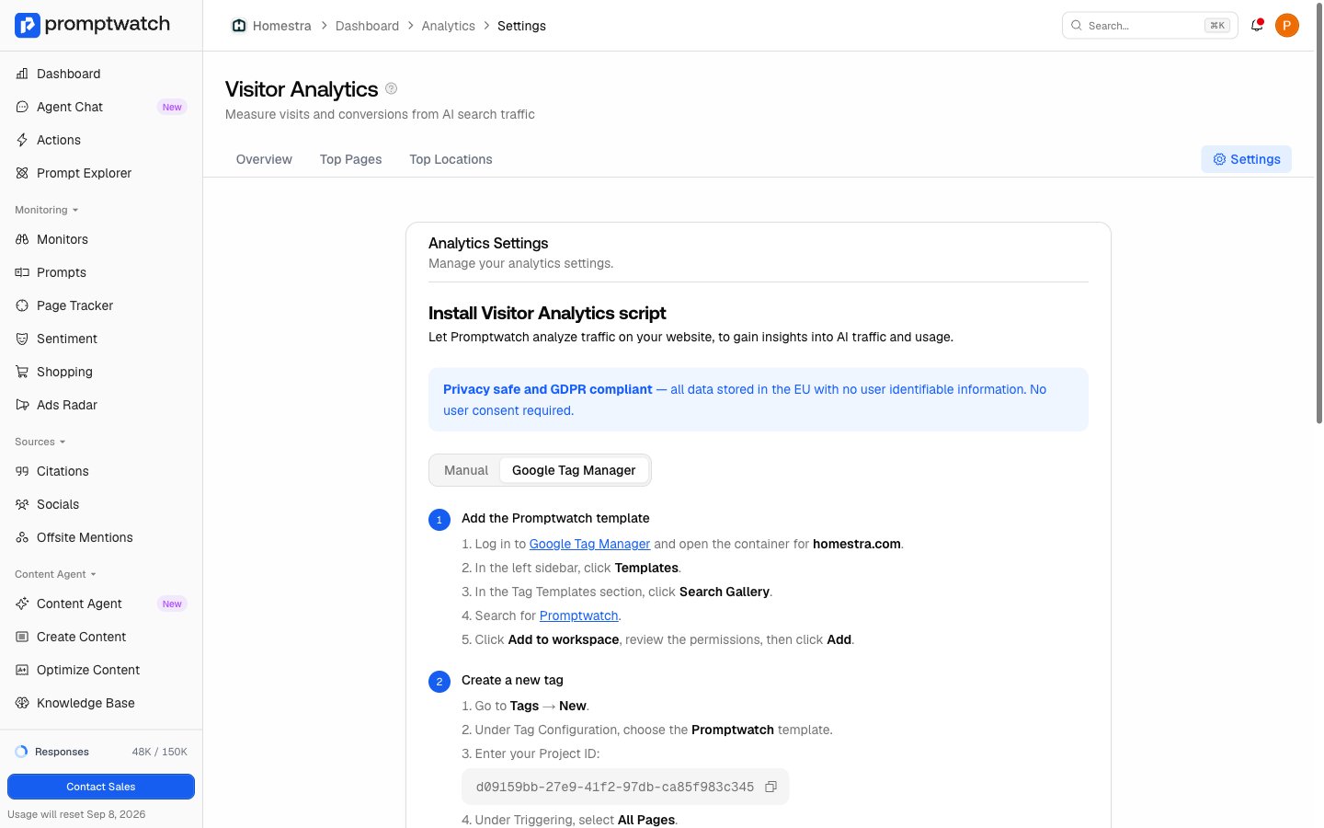Click the Analytics Settings heading
1324x828 pixels.
(x=488, y=243)
